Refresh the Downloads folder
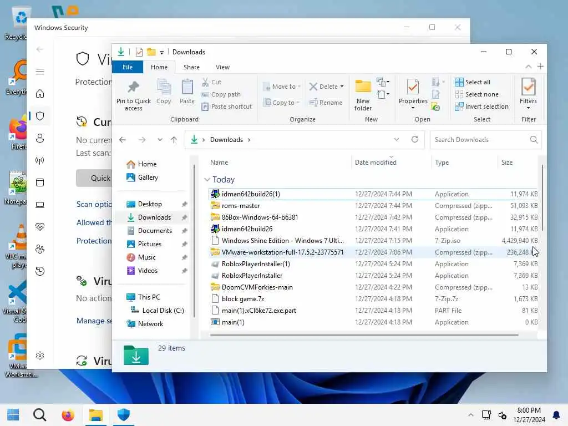This screenshot has width=568, height=426. tap(415, 139)
